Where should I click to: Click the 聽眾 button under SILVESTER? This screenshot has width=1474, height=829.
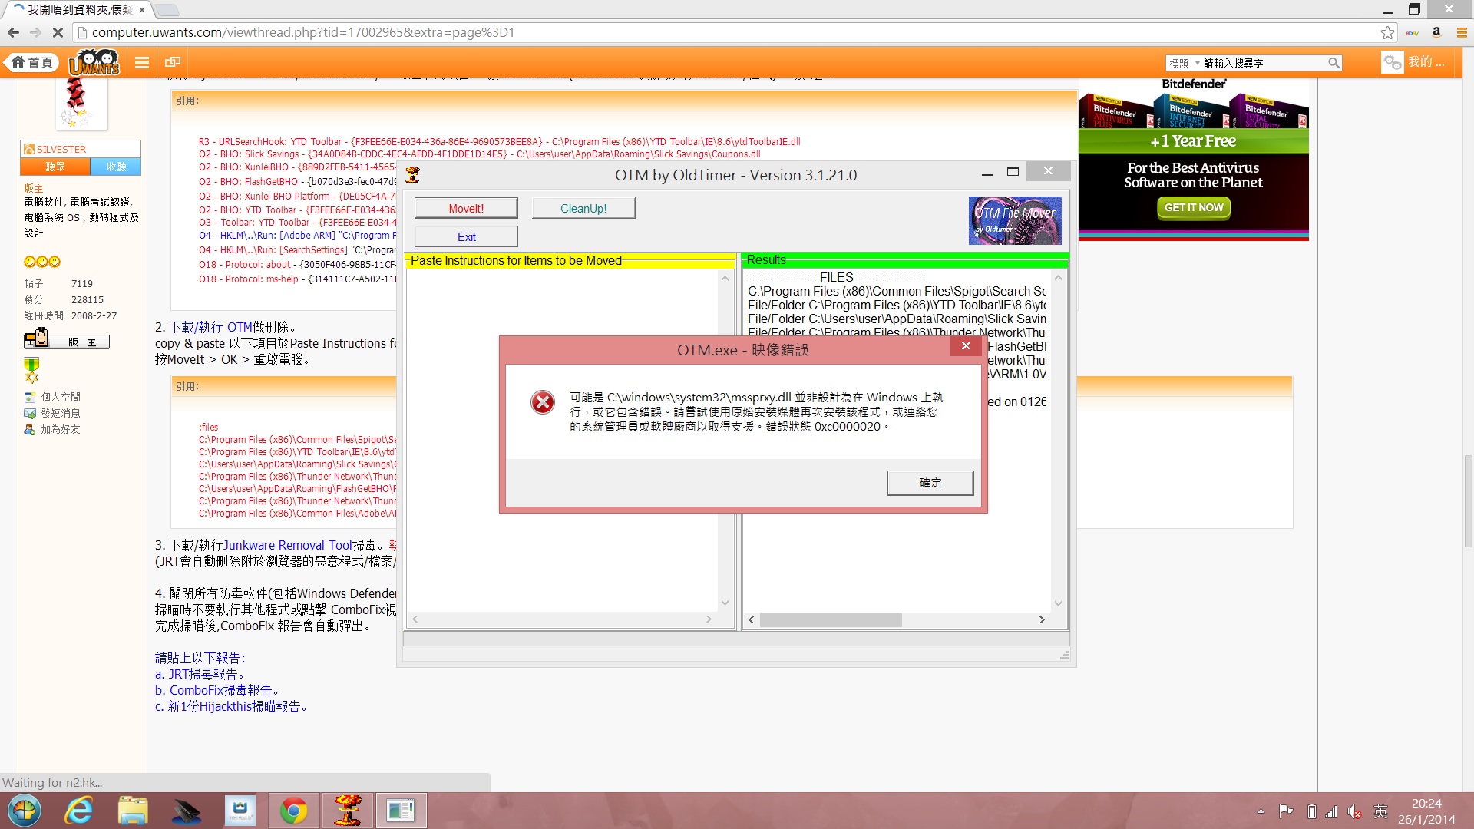coord(55,167)
